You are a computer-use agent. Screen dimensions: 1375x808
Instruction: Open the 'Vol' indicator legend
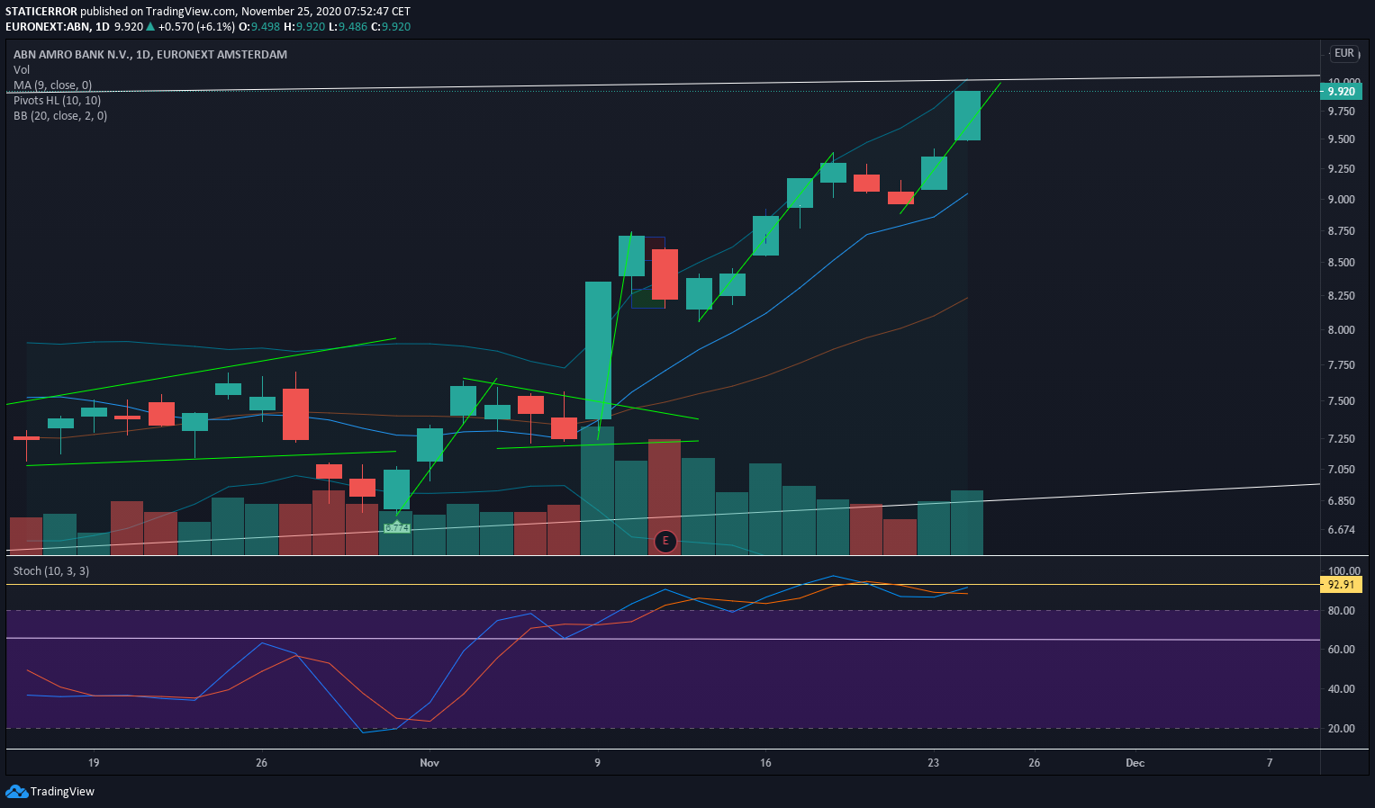[22, 69]
